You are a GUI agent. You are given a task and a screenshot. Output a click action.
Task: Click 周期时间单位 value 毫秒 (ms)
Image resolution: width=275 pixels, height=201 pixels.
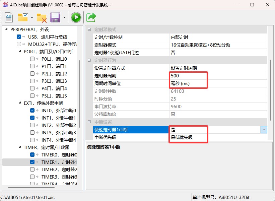point(218,83)
